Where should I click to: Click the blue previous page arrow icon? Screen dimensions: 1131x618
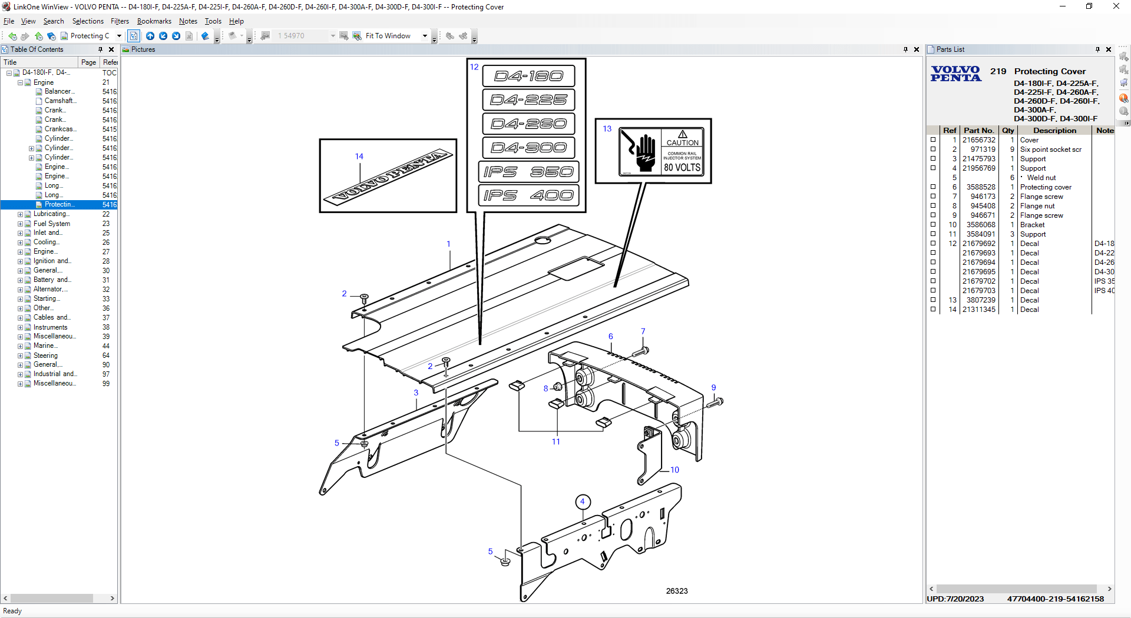click(163, 36)
